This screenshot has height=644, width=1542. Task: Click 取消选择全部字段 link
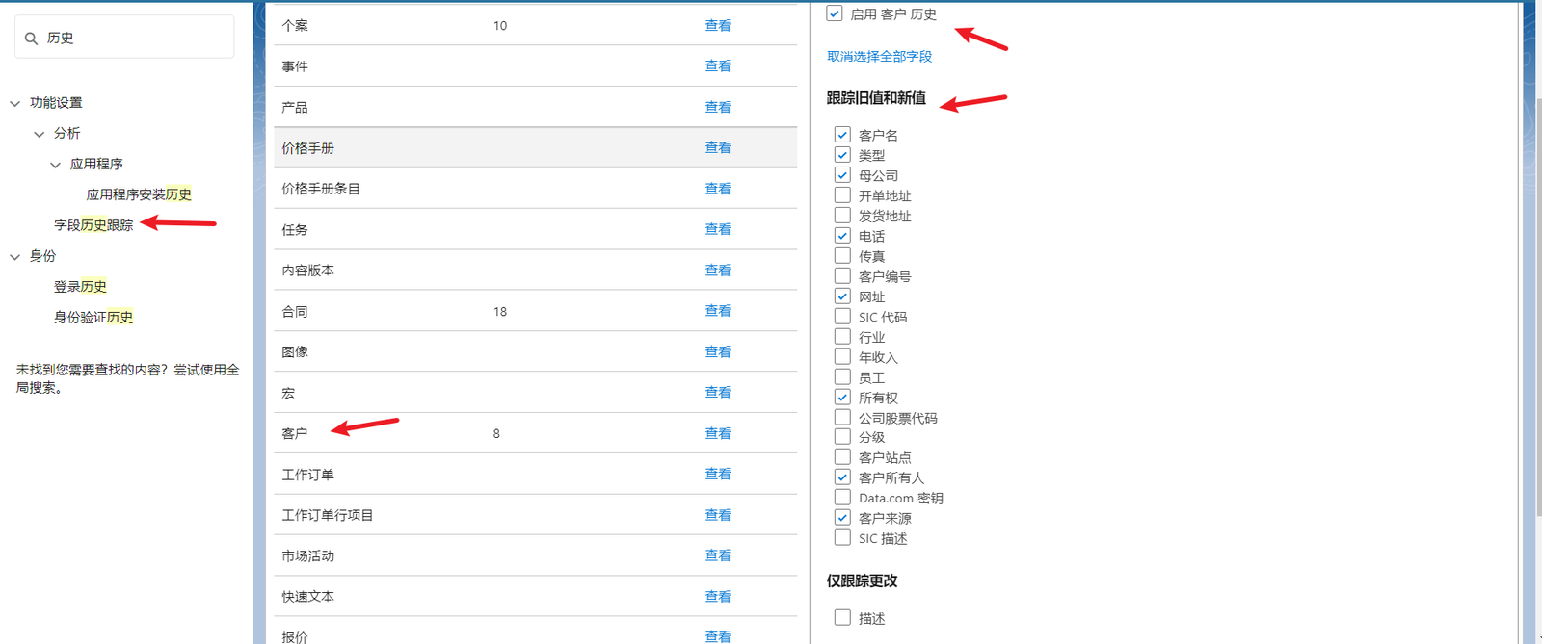(x=879, y=57)
